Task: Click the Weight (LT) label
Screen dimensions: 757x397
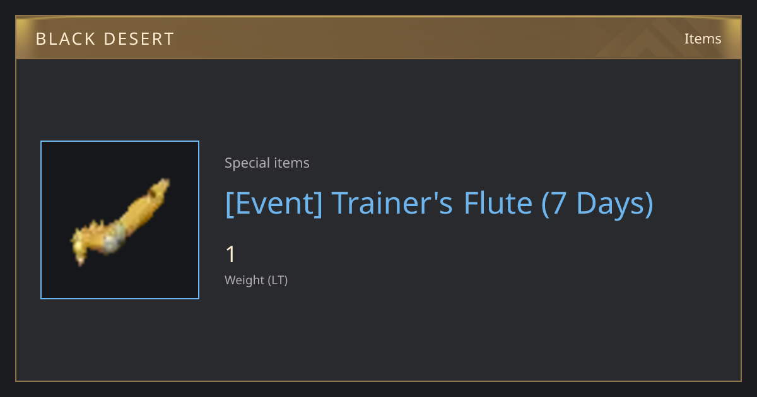Action: [256, 280]
